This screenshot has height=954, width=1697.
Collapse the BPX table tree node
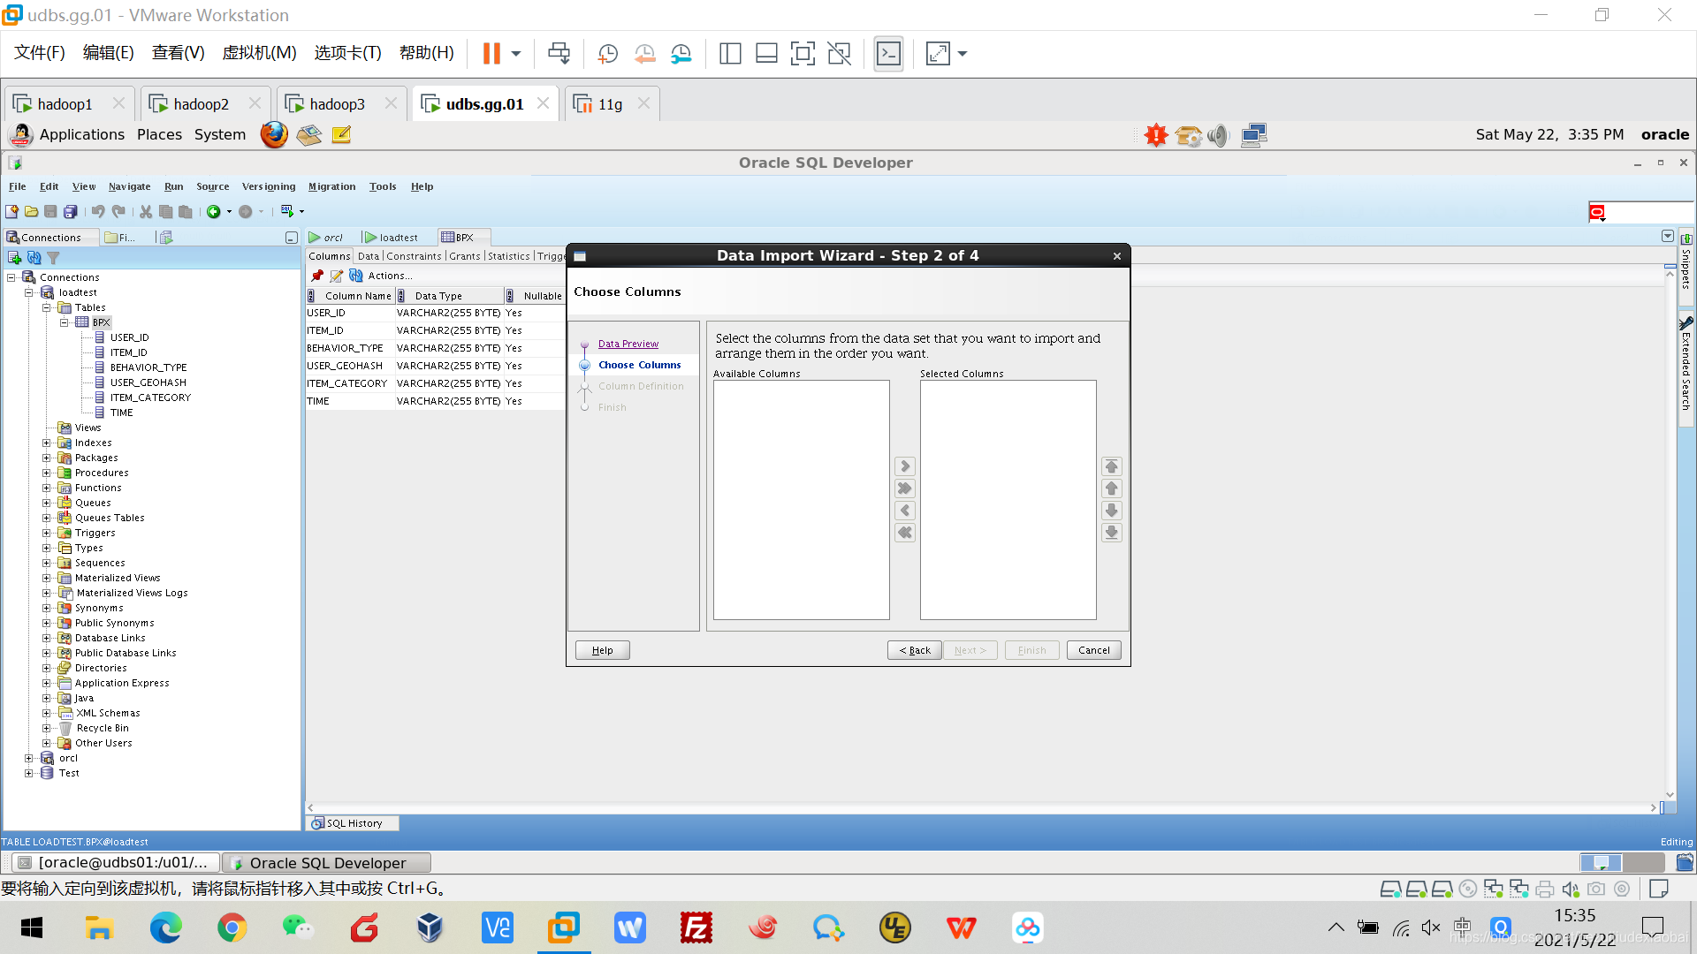point(65,322)
